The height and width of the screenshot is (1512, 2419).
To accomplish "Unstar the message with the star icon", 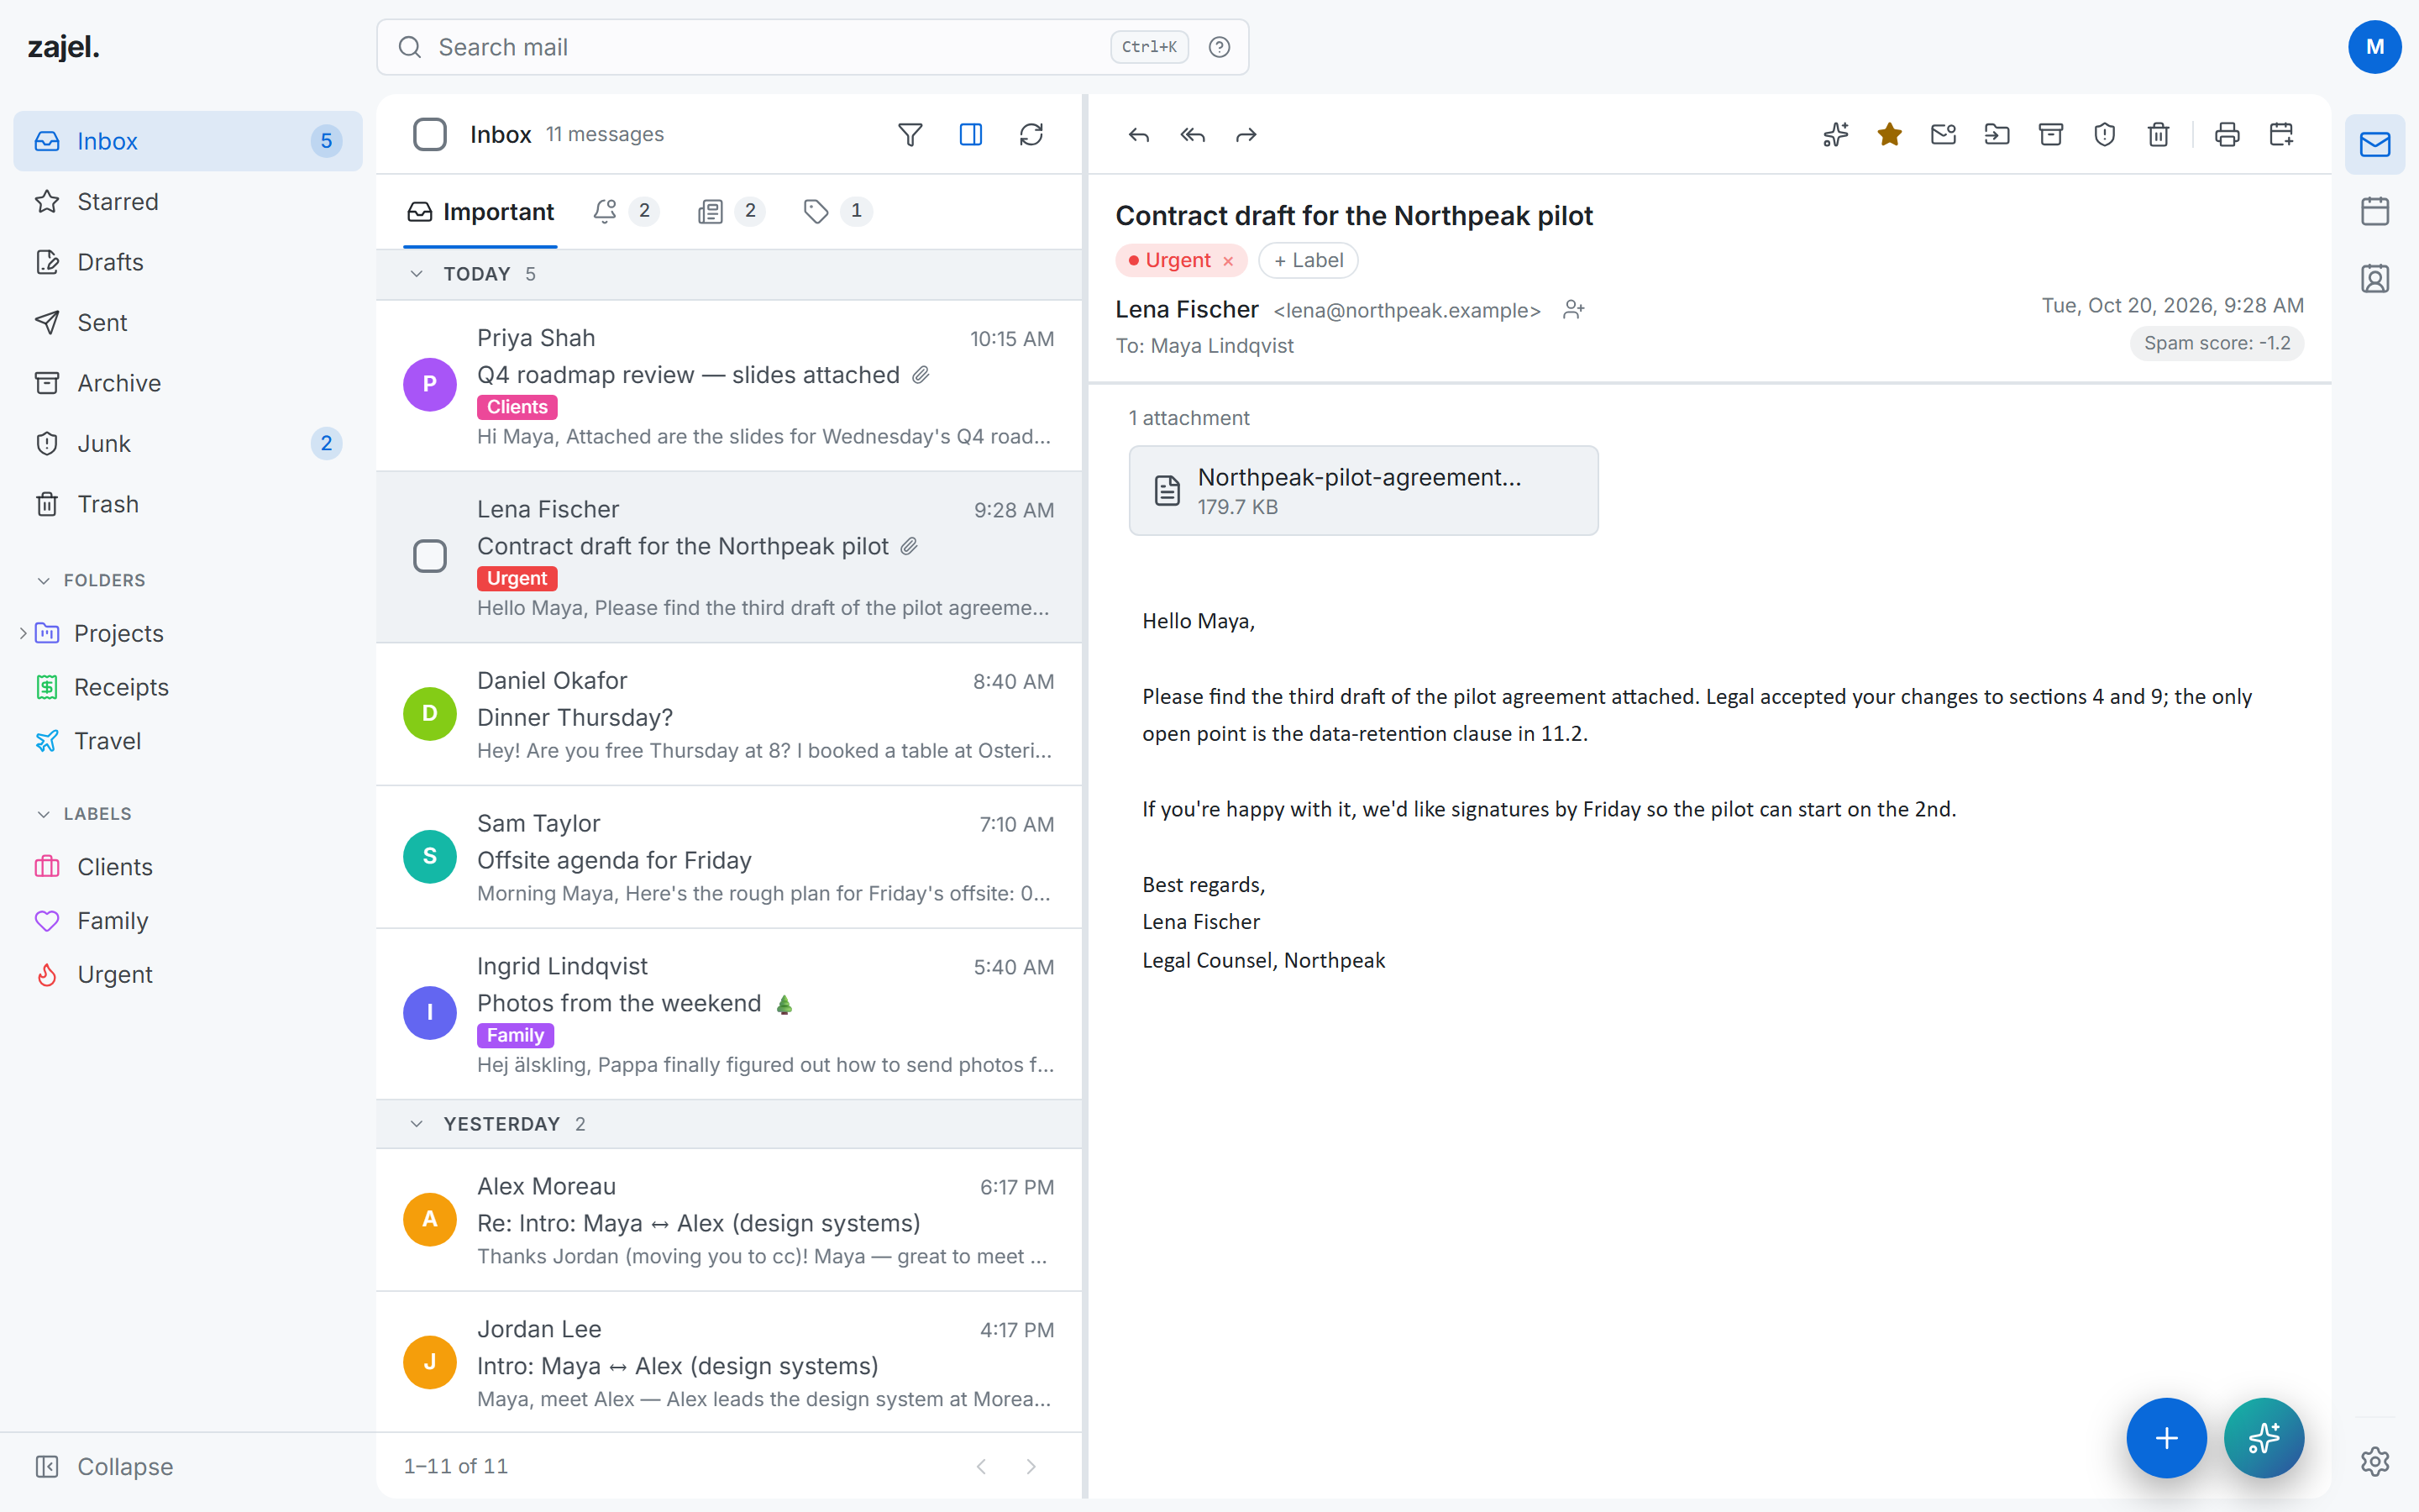I will 1889,134.
